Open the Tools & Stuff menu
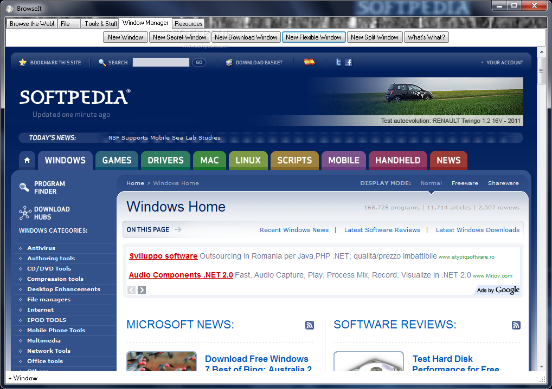The image size is (552, 389). tap(101, 24)
